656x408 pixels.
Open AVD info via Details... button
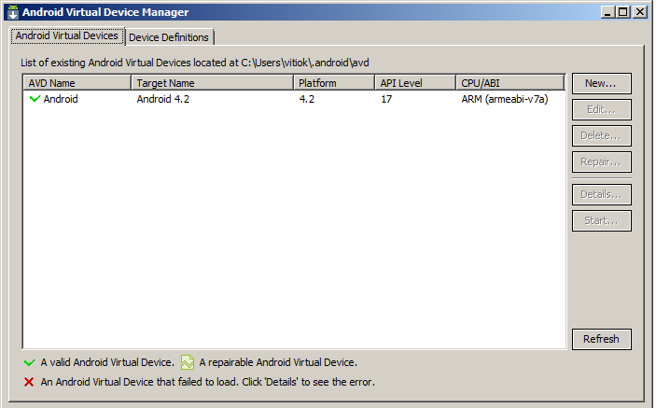click(x=601, y=194)
